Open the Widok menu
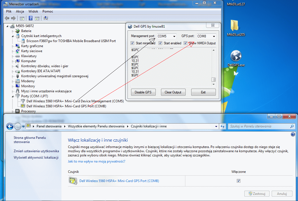298x201 pixels. point(33,11)
